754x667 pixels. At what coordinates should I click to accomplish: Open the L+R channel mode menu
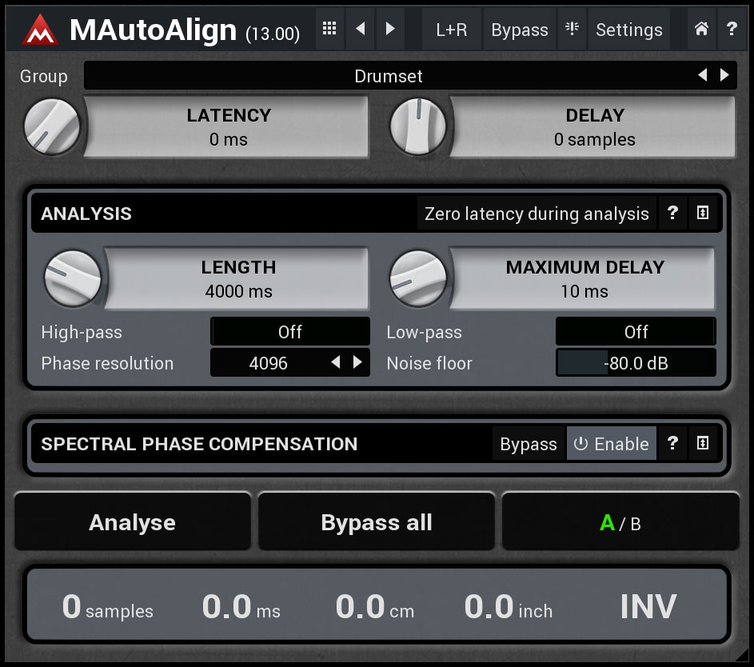click(452, 30)
